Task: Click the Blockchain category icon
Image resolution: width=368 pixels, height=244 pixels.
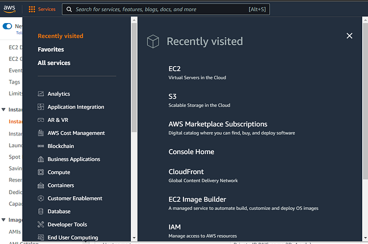Action: pos(41,146)
